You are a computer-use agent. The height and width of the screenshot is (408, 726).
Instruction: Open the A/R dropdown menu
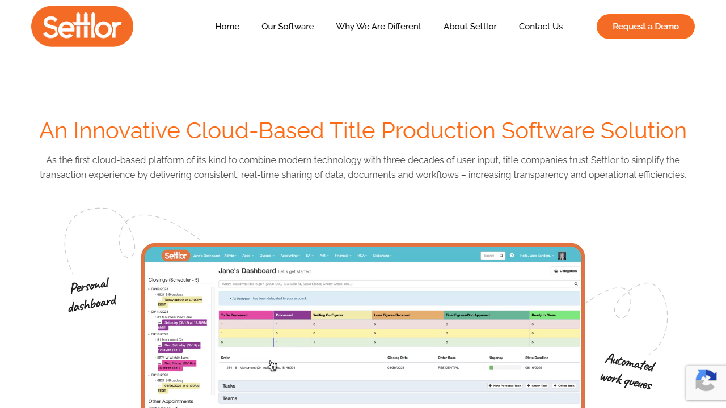pyautogui.click(x=324, y=256)
